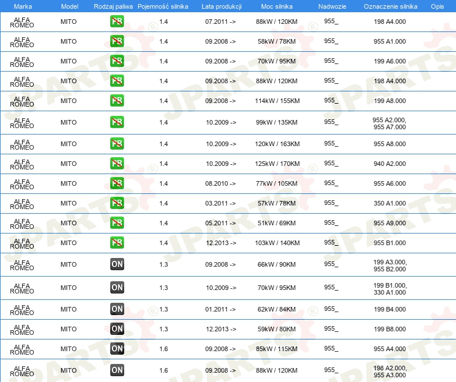Click production date 08.2010 ->

coord(220,183)
